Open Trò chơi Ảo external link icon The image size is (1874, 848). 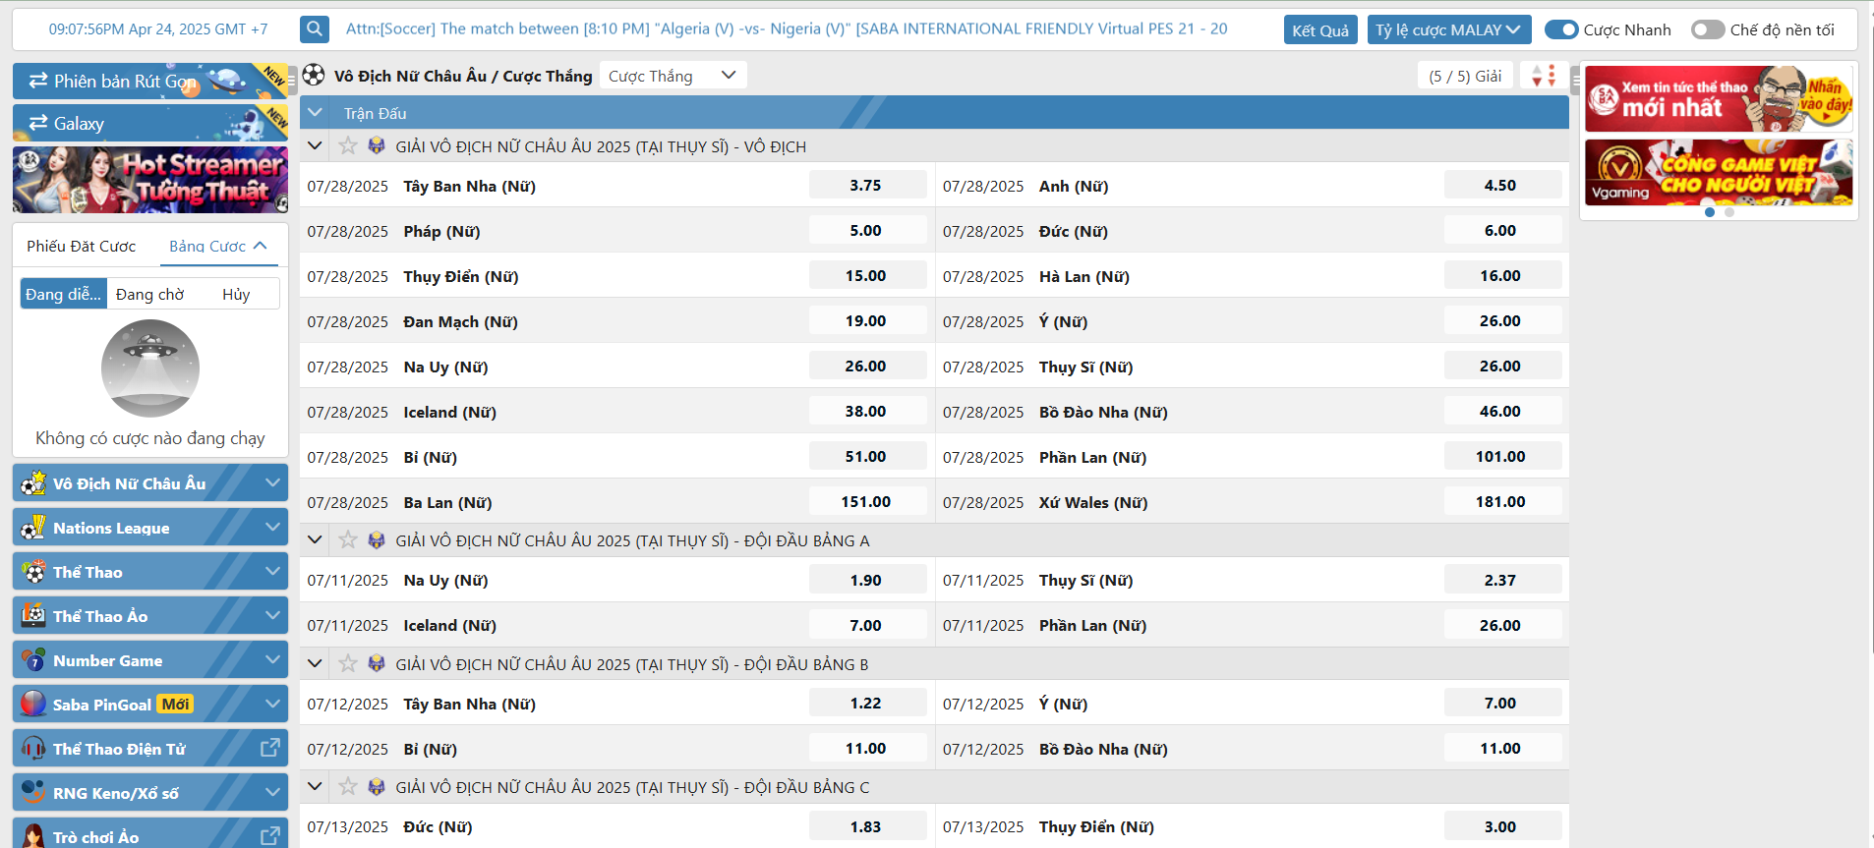pyautogui.click(x=270, y=836)
